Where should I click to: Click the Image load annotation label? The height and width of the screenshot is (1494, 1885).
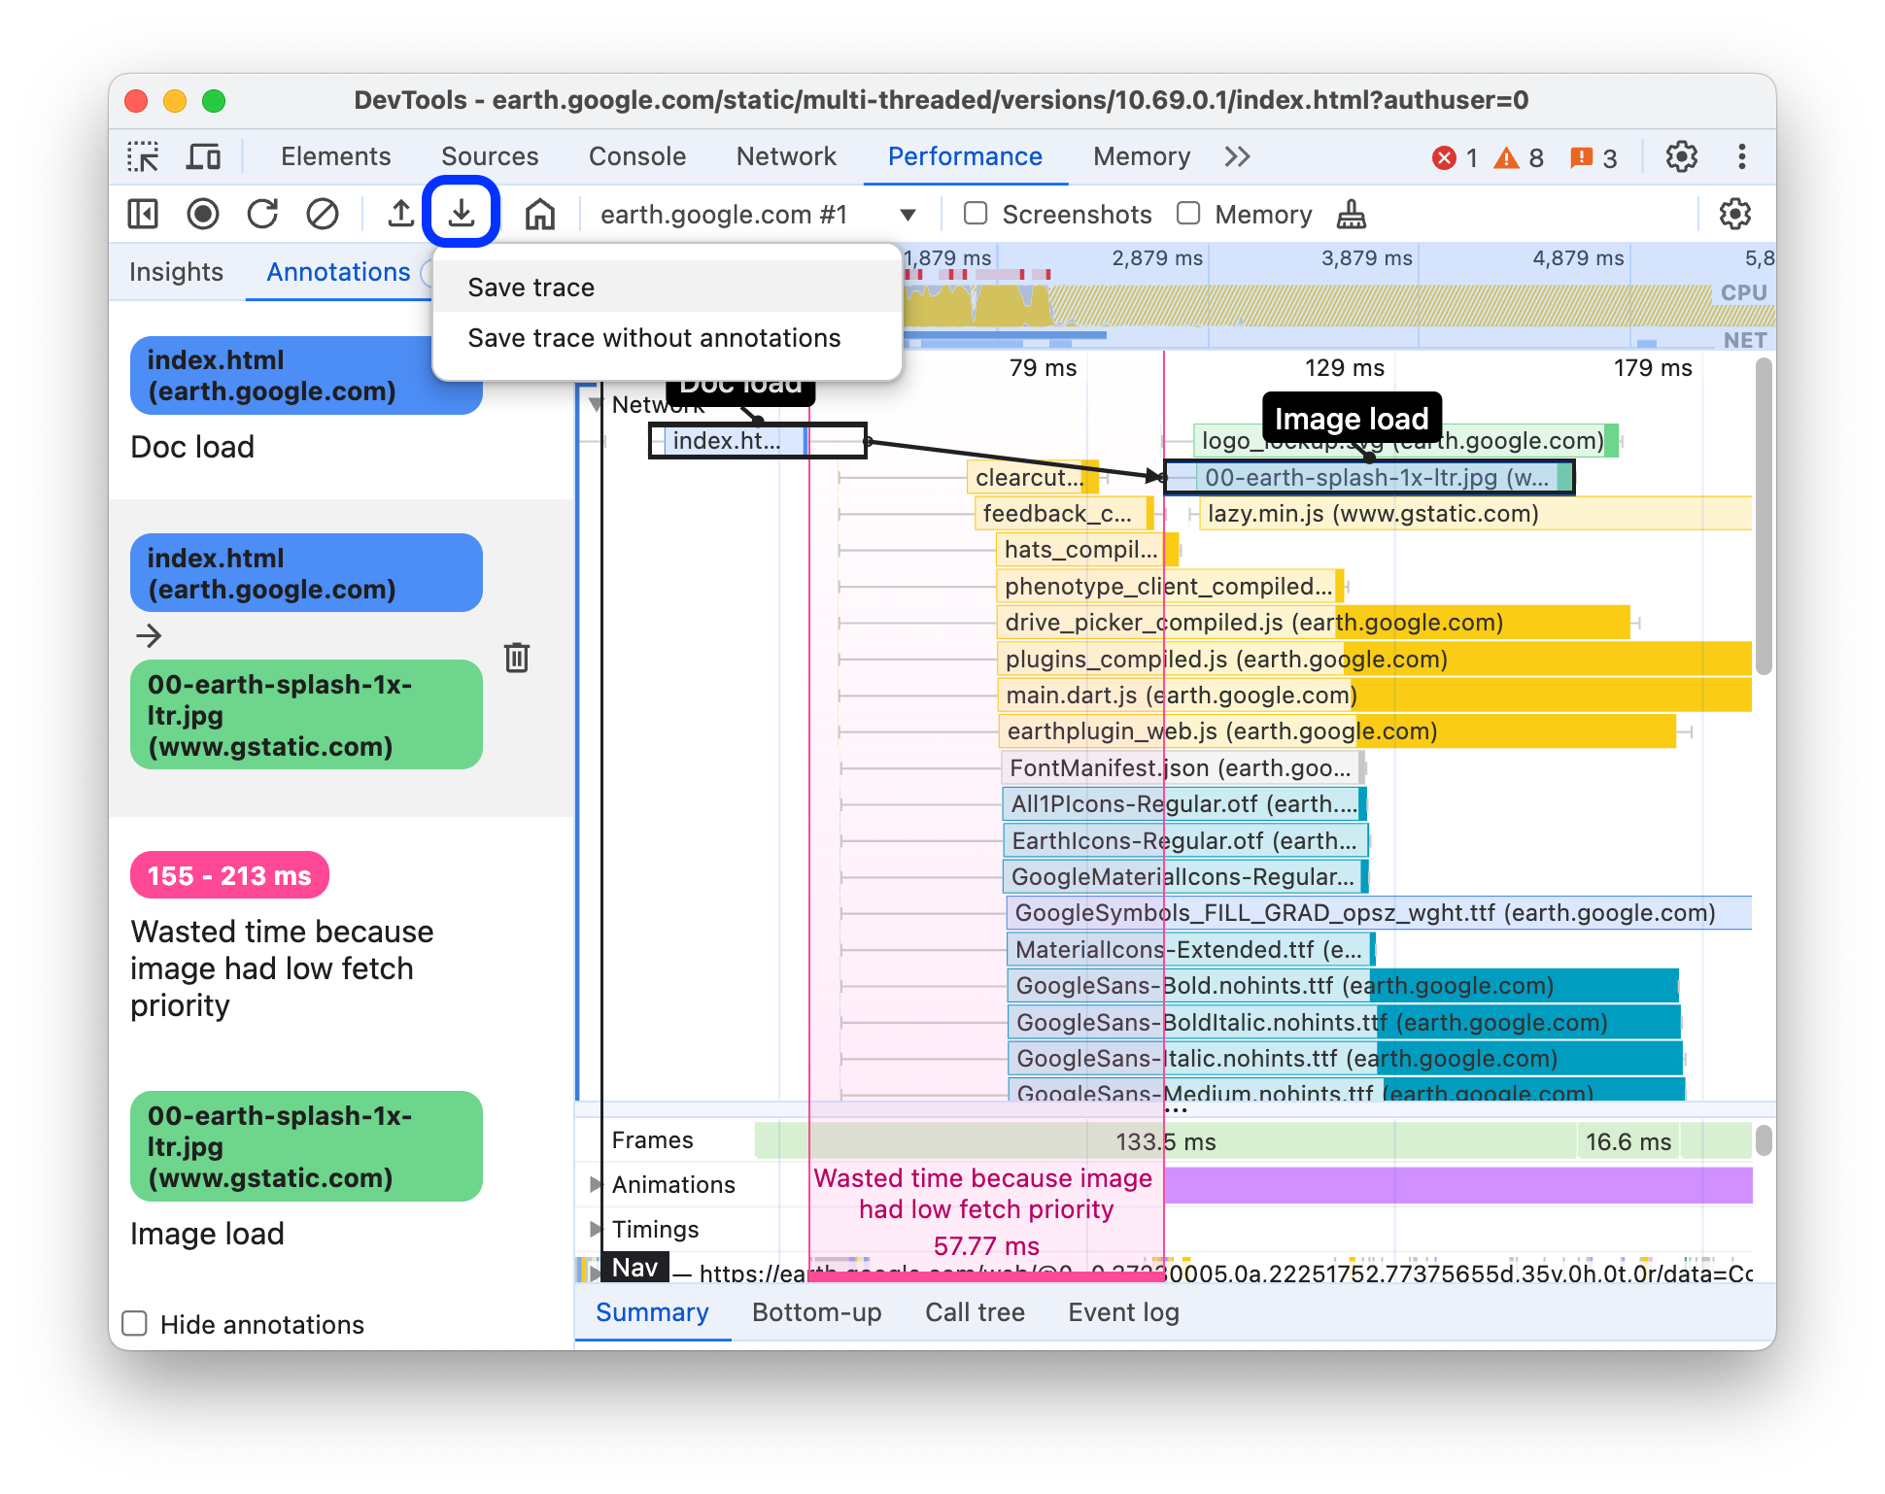1348,415
